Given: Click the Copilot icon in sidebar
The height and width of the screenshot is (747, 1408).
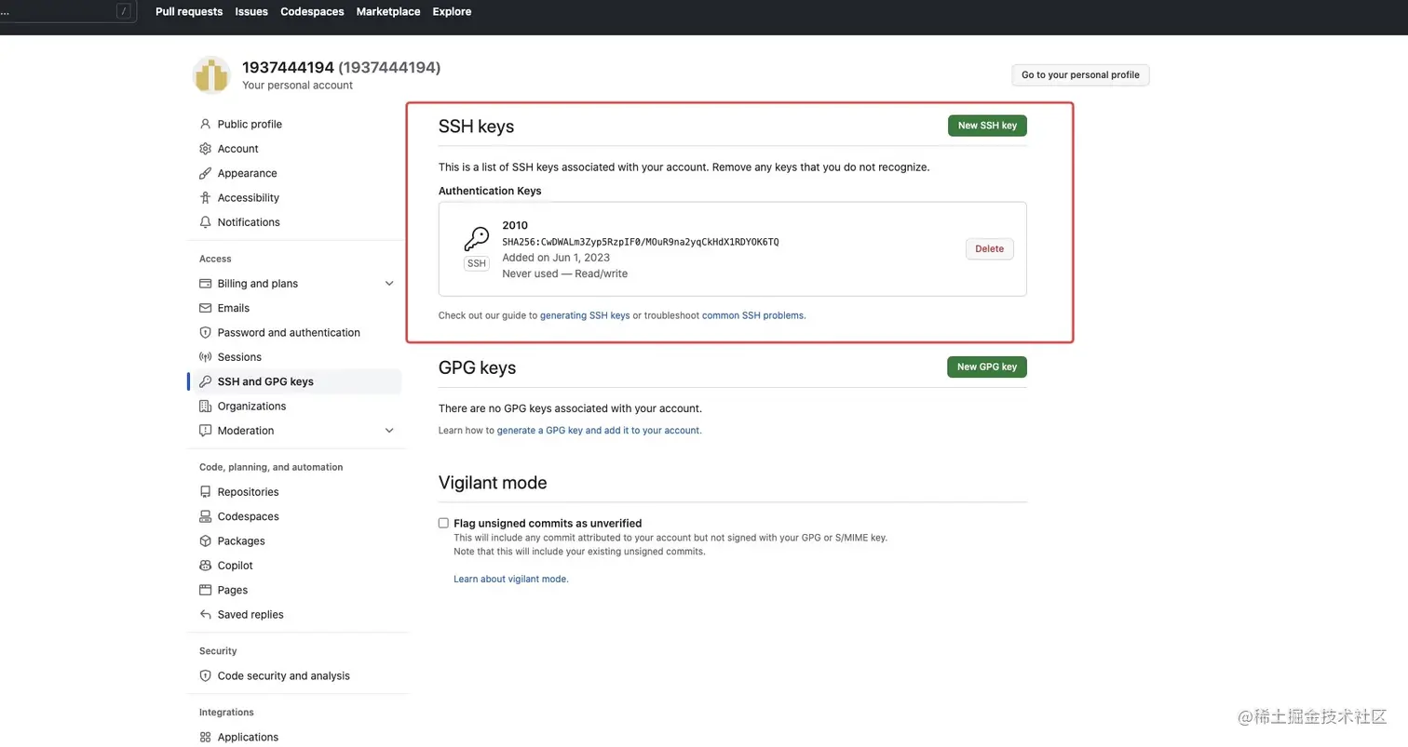Looking at the screenshot, I should coord(206,566).
